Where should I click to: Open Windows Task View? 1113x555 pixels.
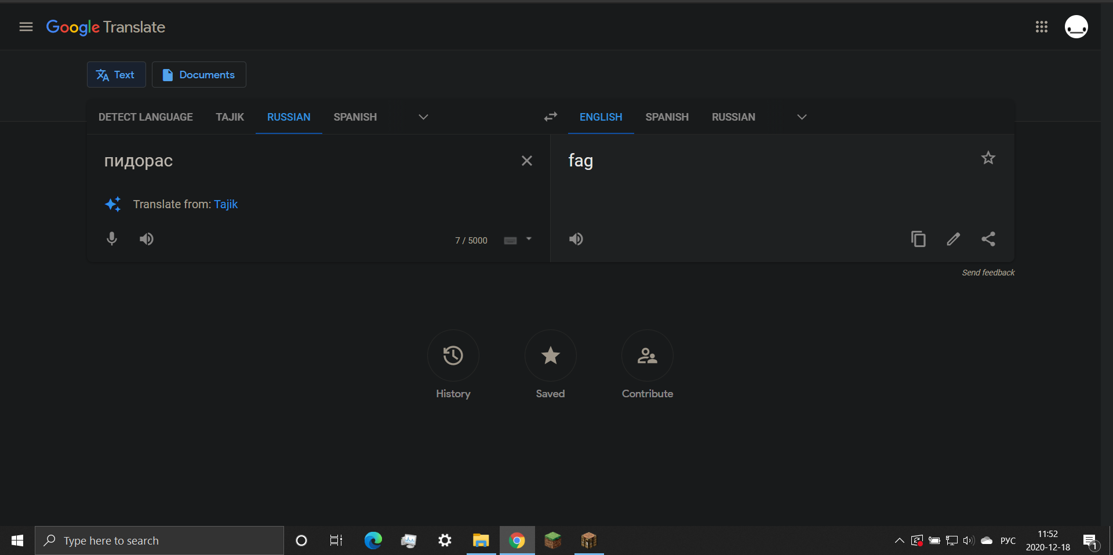[336, 541]
